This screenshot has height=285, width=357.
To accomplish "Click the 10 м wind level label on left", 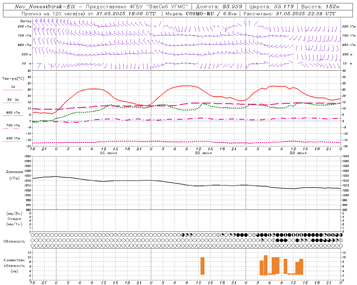I will point(27,63).
